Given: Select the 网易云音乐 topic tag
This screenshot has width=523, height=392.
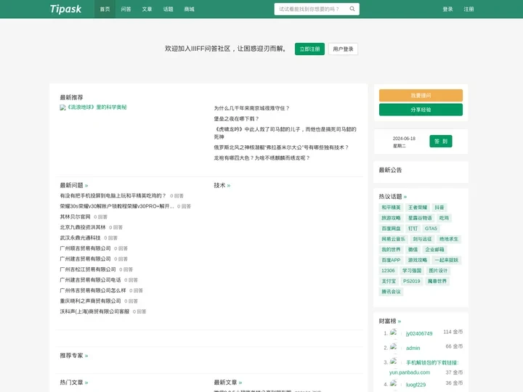Looking at the screenshot, I should click(393, 239).
